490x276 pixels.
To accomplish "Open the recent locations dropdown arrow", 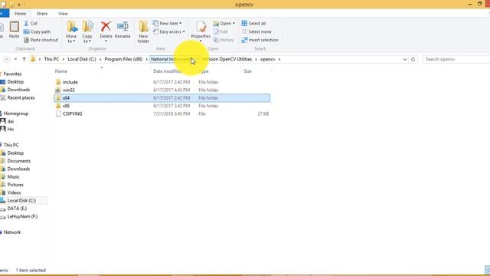I will pos(15,59).
